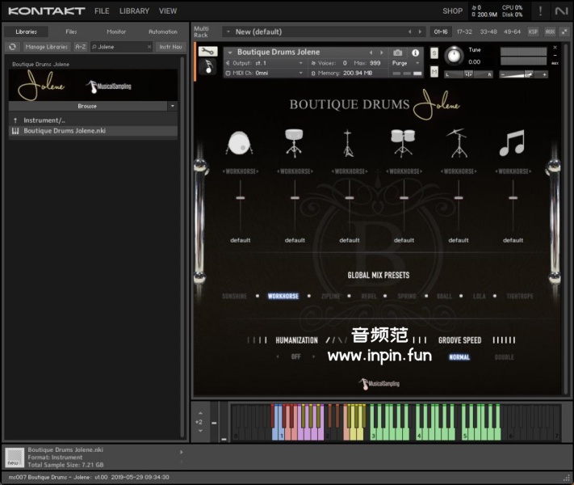Viewport: 574px width, 485px height.
Task: Solo the instrument with S button
Action: (434, 53)
